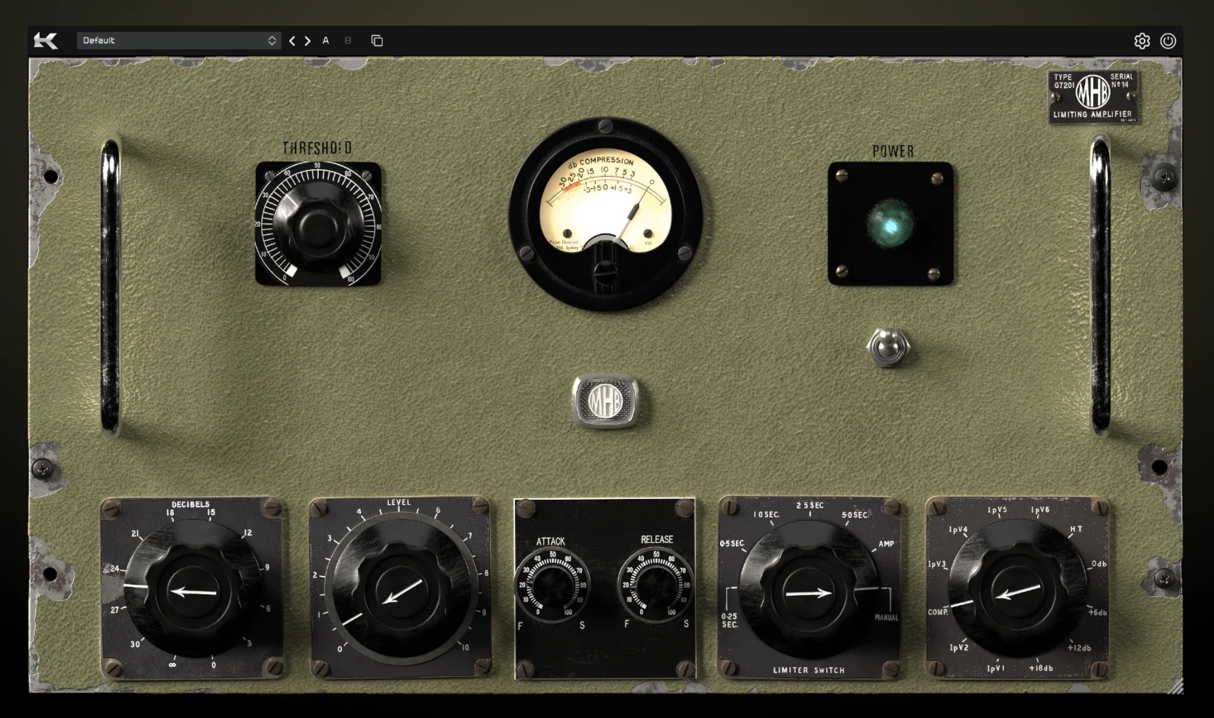The image size is (1214, 718).
Task: Click the Kiive logo in the top bar
Action: [46, 41]
